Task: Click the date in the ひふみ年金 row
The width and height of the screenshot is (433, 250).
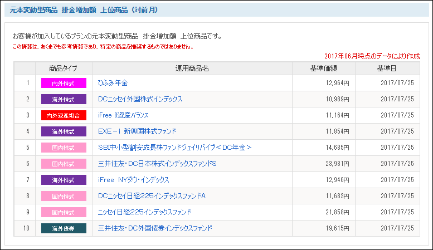Action: tap(397, 83)
